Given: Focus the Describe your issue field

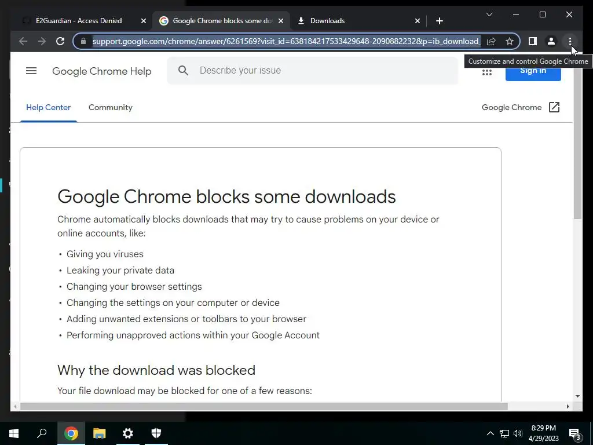Looking at the screenshot, I should click(x=312, y=70).
